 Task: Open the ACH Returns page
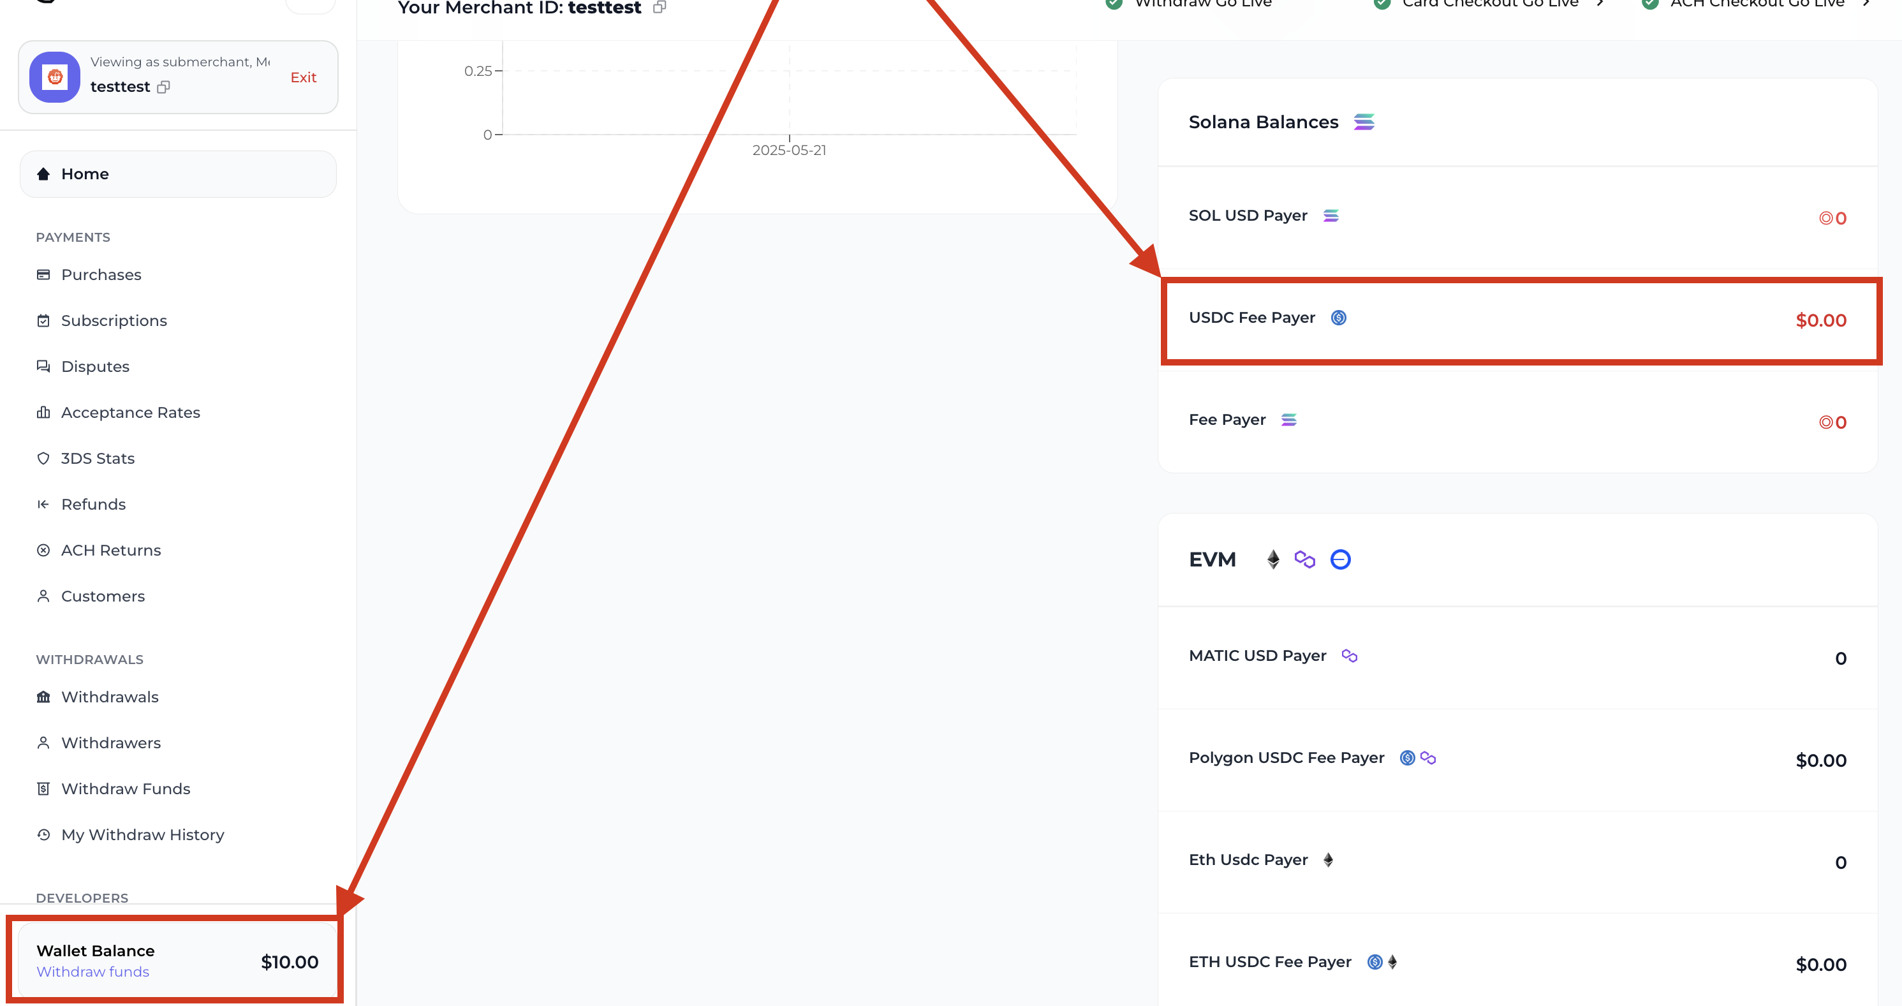(x=111, y=551)
